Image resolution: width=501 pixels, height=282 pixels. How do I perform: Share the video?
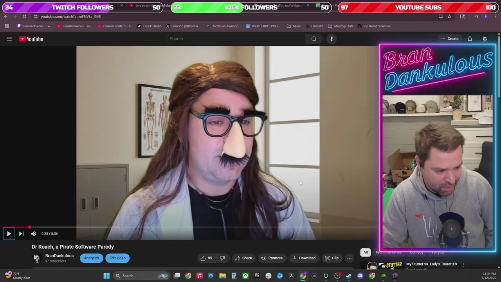tap(243, 258)
